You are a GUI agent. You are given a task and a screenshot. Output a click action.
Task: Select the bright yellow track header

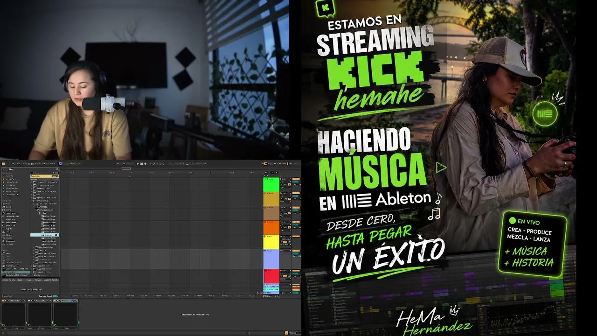pos(271,242)
